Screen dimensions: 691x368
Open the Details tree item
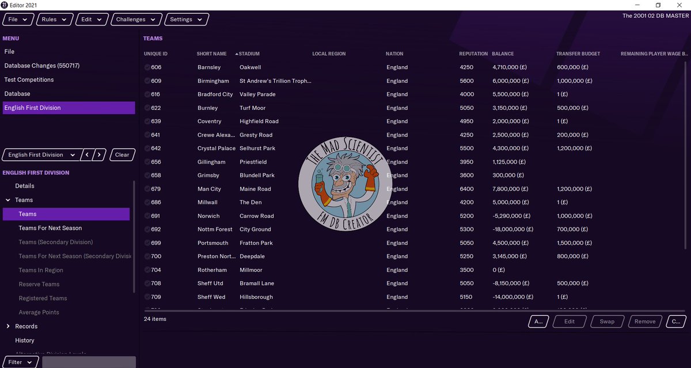tap(25, 186)
